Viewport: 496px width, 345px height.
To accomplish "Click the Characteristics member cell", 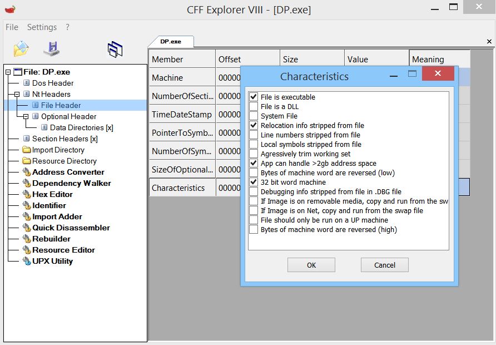I will 182,188.
